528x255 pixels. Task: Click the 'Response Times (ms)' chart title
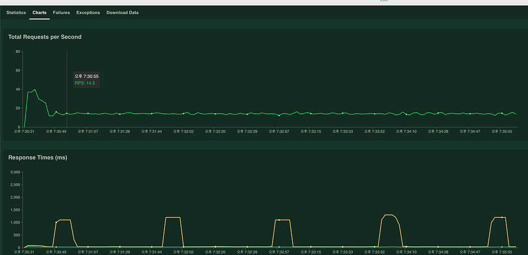point(38,158)
